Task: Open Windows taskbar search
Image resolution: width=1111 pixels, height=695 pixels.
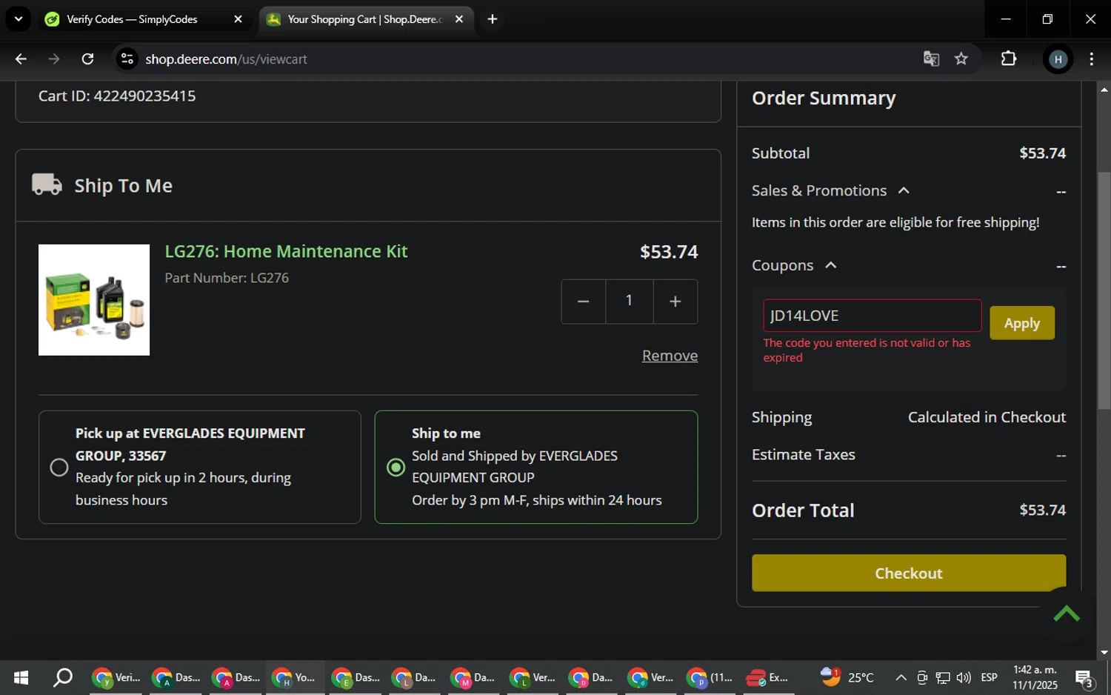Action: [x=63, y=677]
